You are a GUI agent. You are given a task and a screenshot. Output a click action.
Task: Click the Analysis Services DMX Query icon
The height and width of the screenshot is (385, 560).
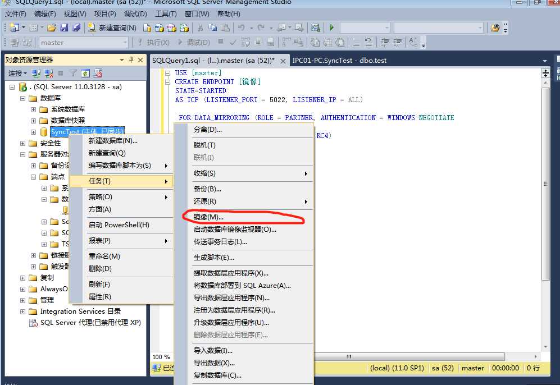(172, 27)
